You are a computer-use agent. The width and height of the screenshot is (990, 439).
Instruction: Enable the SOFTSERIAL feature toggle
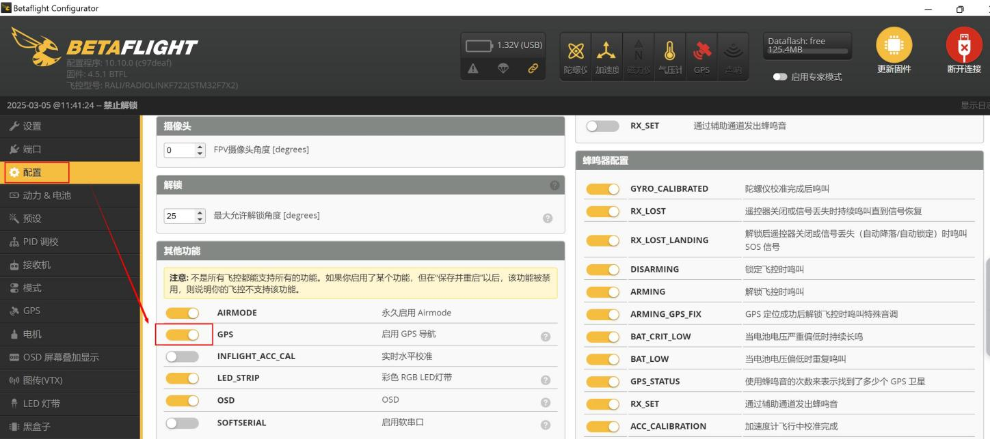tap(182, 423)
